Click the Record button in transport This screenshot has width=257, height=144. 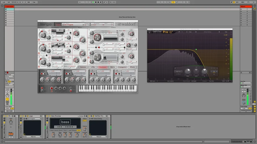point(98,2)
